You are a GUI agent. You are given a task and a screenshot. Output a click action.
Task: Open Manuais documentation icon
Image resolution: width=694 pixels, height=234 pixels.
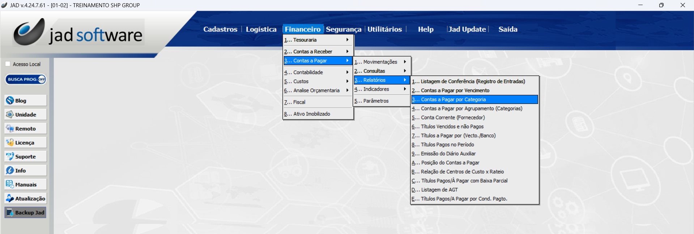coord(10,184)
